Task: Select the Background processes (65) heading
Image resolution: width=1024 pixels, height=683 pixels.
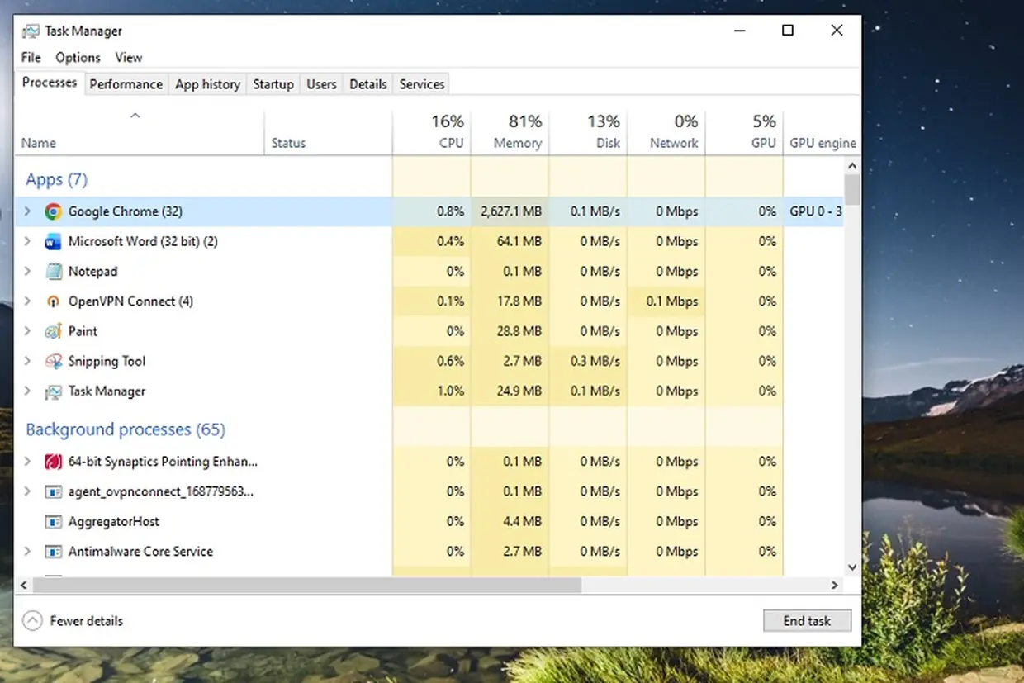Action: click(126, 429)
